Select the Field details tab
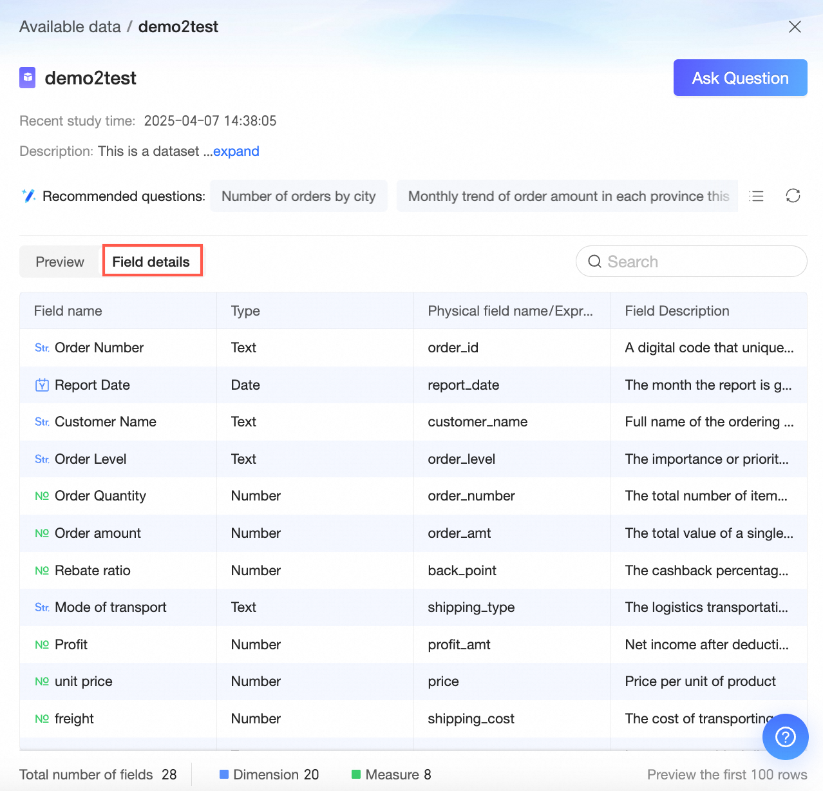 (151, 262)
